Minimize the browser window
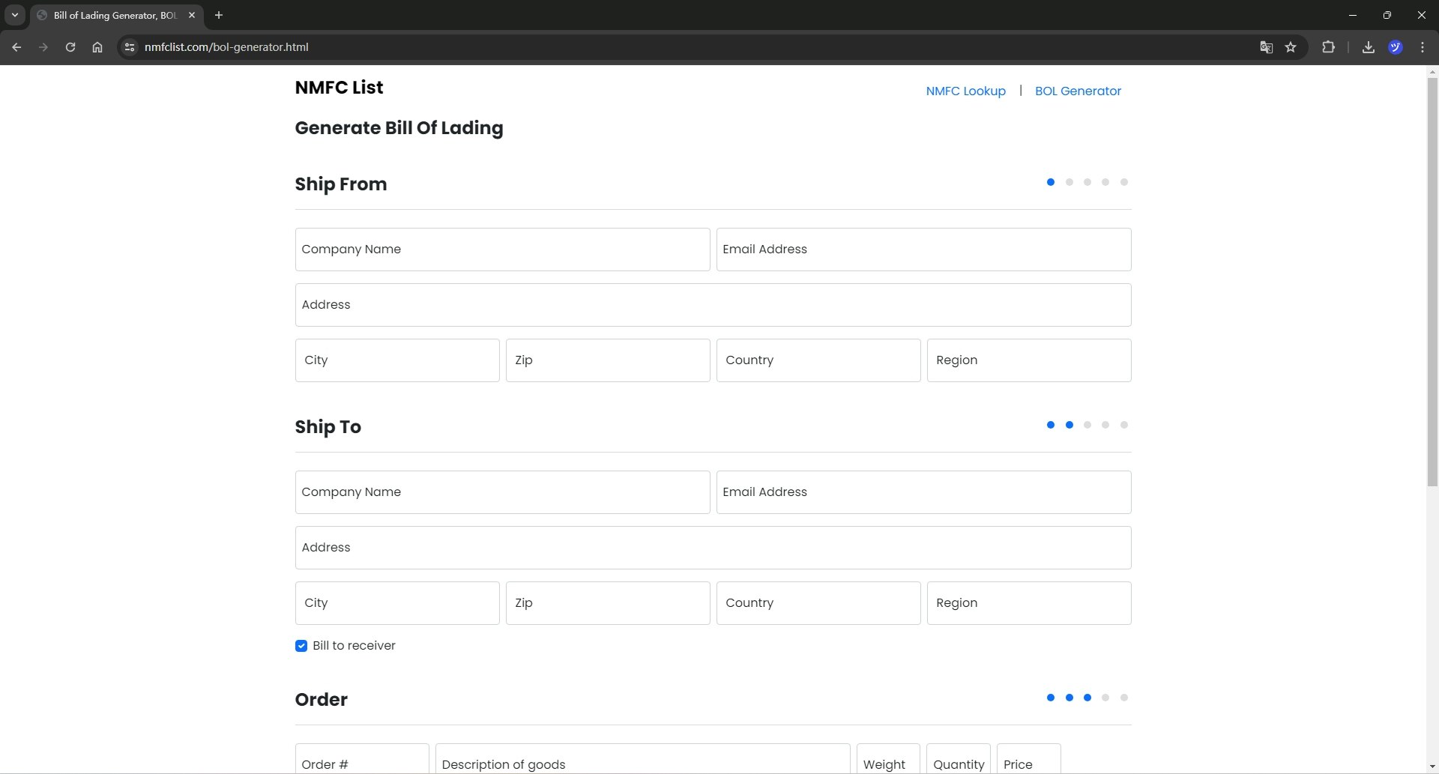 [1353, 15]
